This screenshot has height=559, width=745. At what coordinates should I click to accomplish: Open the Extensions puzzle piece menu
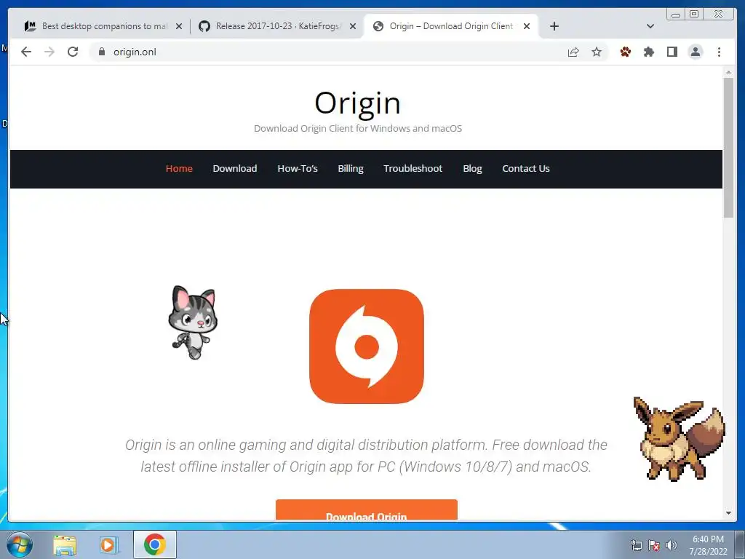pos(648,52)
